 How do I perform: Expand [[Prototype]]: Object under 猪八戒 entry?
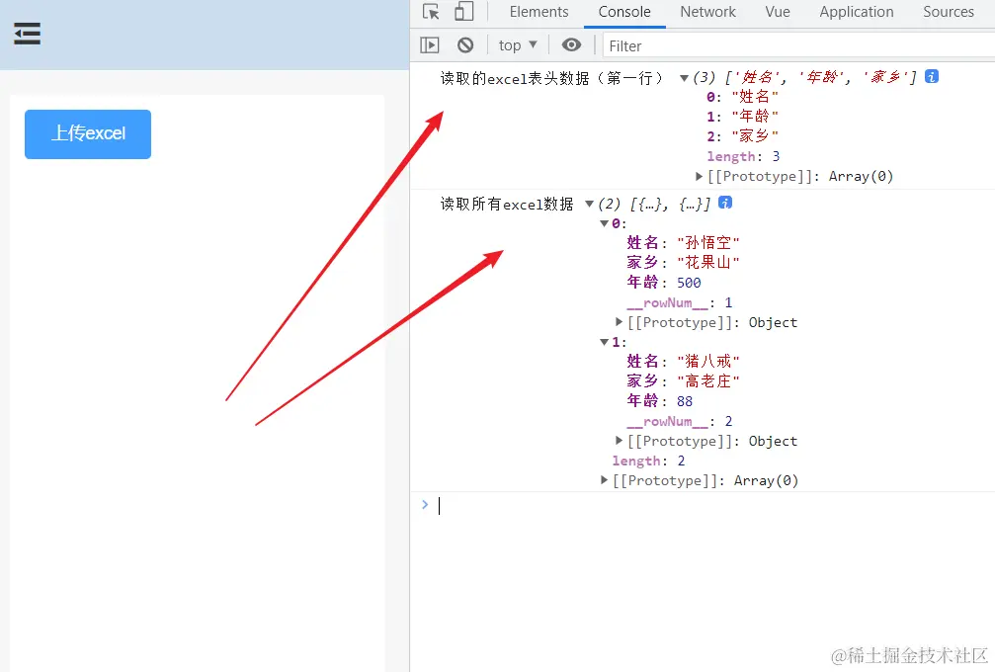tap(619, 441)
